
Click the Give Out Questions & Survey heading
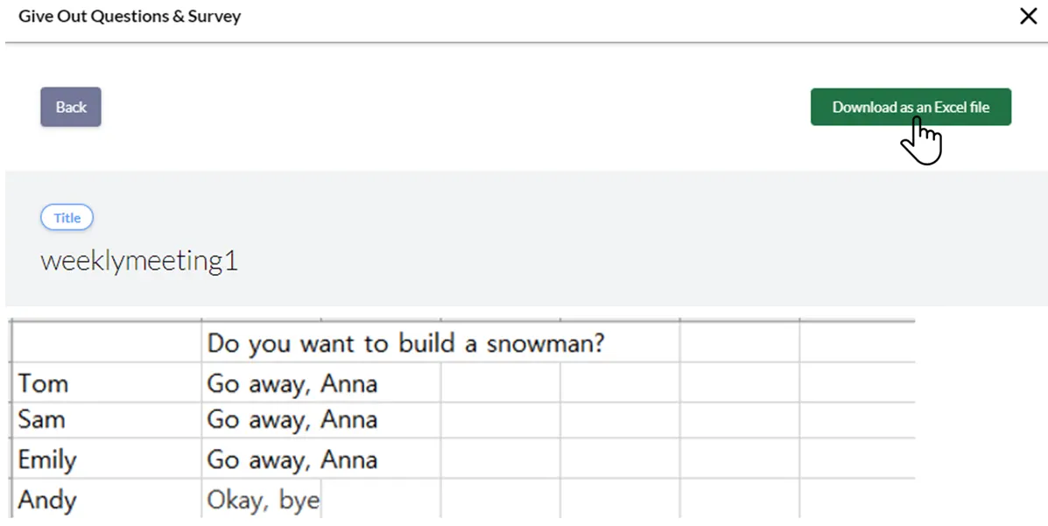click(130, 17)
